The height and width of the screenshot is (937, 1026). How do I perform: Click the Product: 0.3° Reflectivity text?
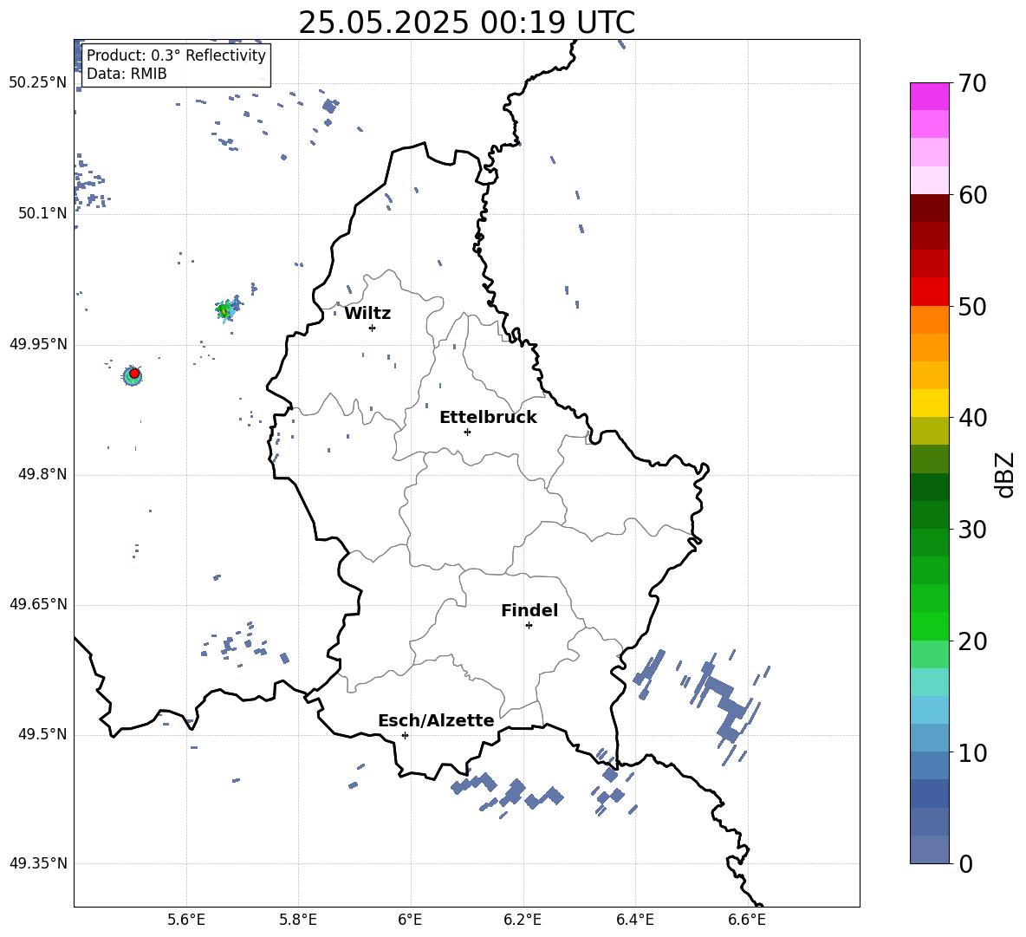176,55
